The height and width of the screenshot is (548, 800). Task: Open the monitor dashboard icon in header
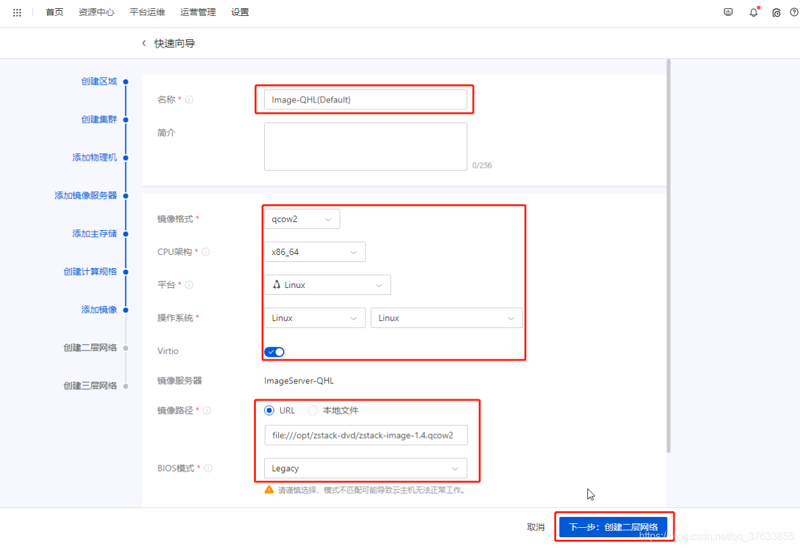pos(728,12)
